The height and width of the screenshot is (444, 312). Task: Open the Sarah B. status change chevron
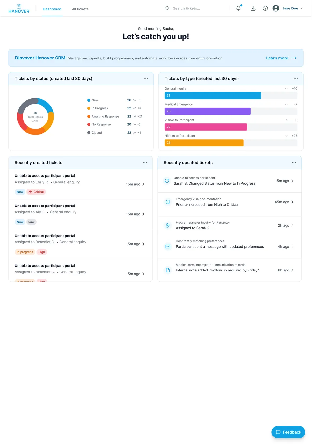click(x=292, y=181)
